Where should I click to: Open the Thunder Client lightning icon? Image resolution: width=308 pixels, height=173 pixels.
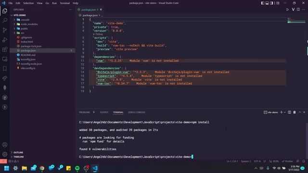coord(5,107)
